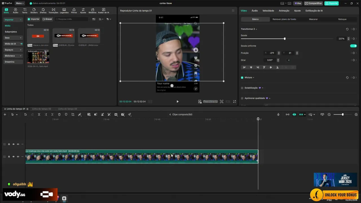Click the undo arrow in timeline toolbar

click(25, 114)
